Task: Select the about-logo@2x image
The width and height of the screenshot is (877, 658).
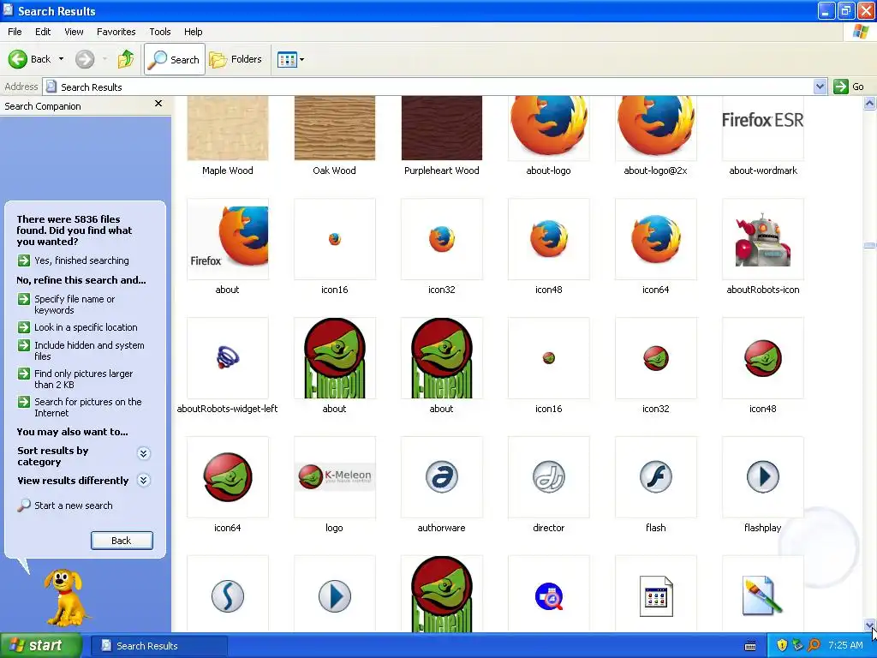Action: 655,129
